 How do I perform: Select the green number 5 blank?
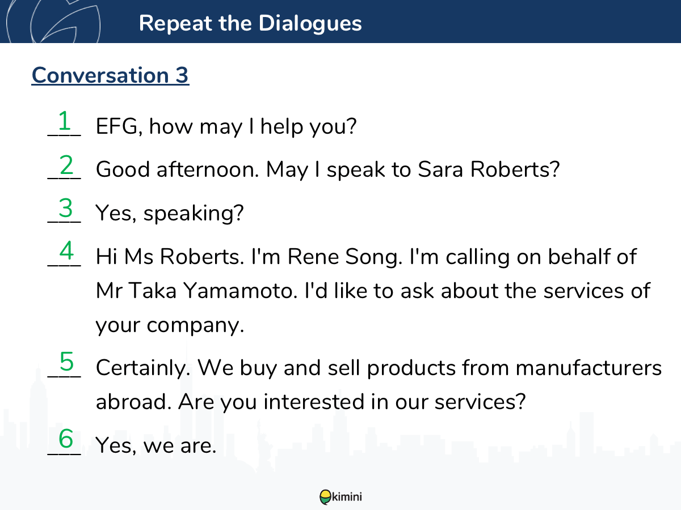click(64, 364)
